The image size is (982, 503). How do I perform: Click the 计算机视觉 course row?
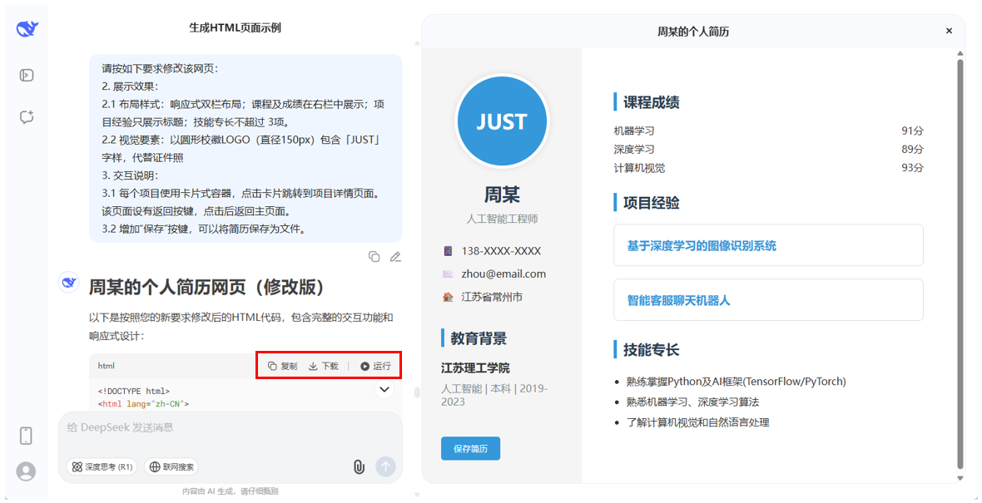[x=768, y=168]
